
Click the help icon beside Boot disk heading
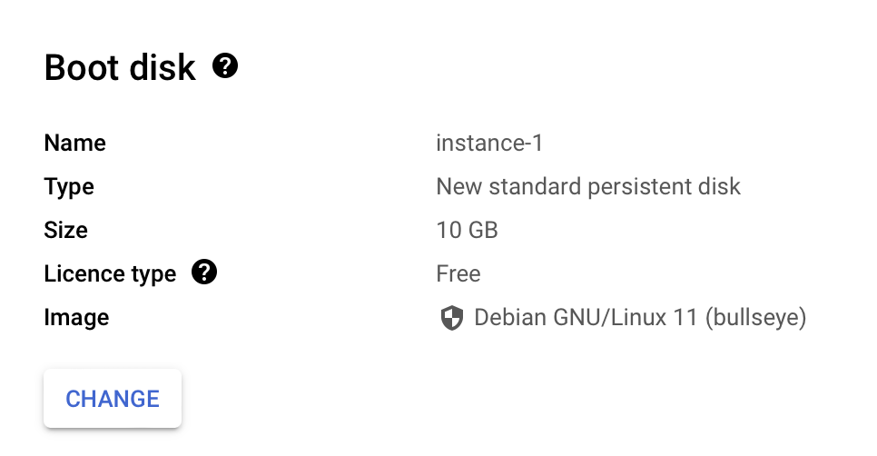[x=225, y=66]
